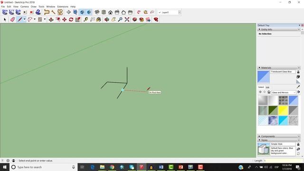Click Windows search box on taskbar

click(x=43, y=167)
